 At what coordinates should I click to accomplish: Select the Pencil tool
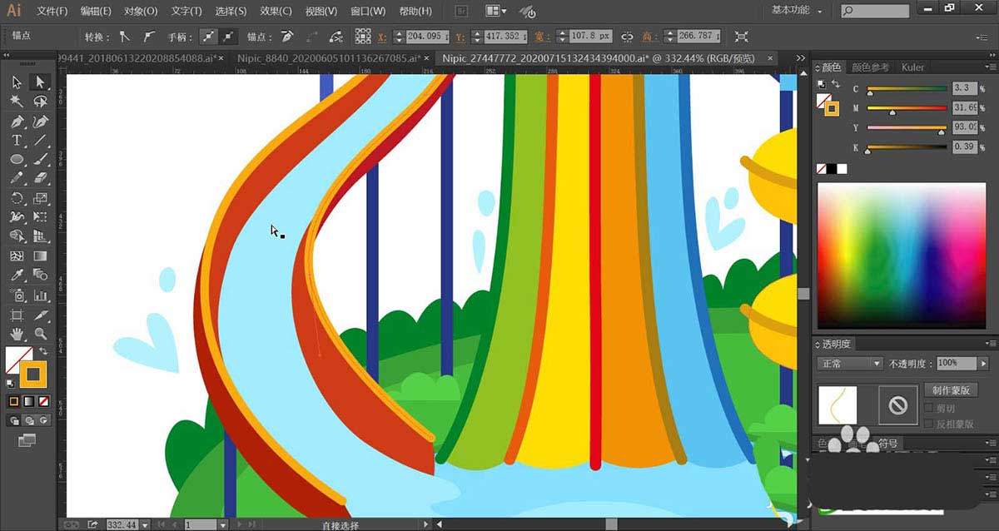tap(17, 178)
